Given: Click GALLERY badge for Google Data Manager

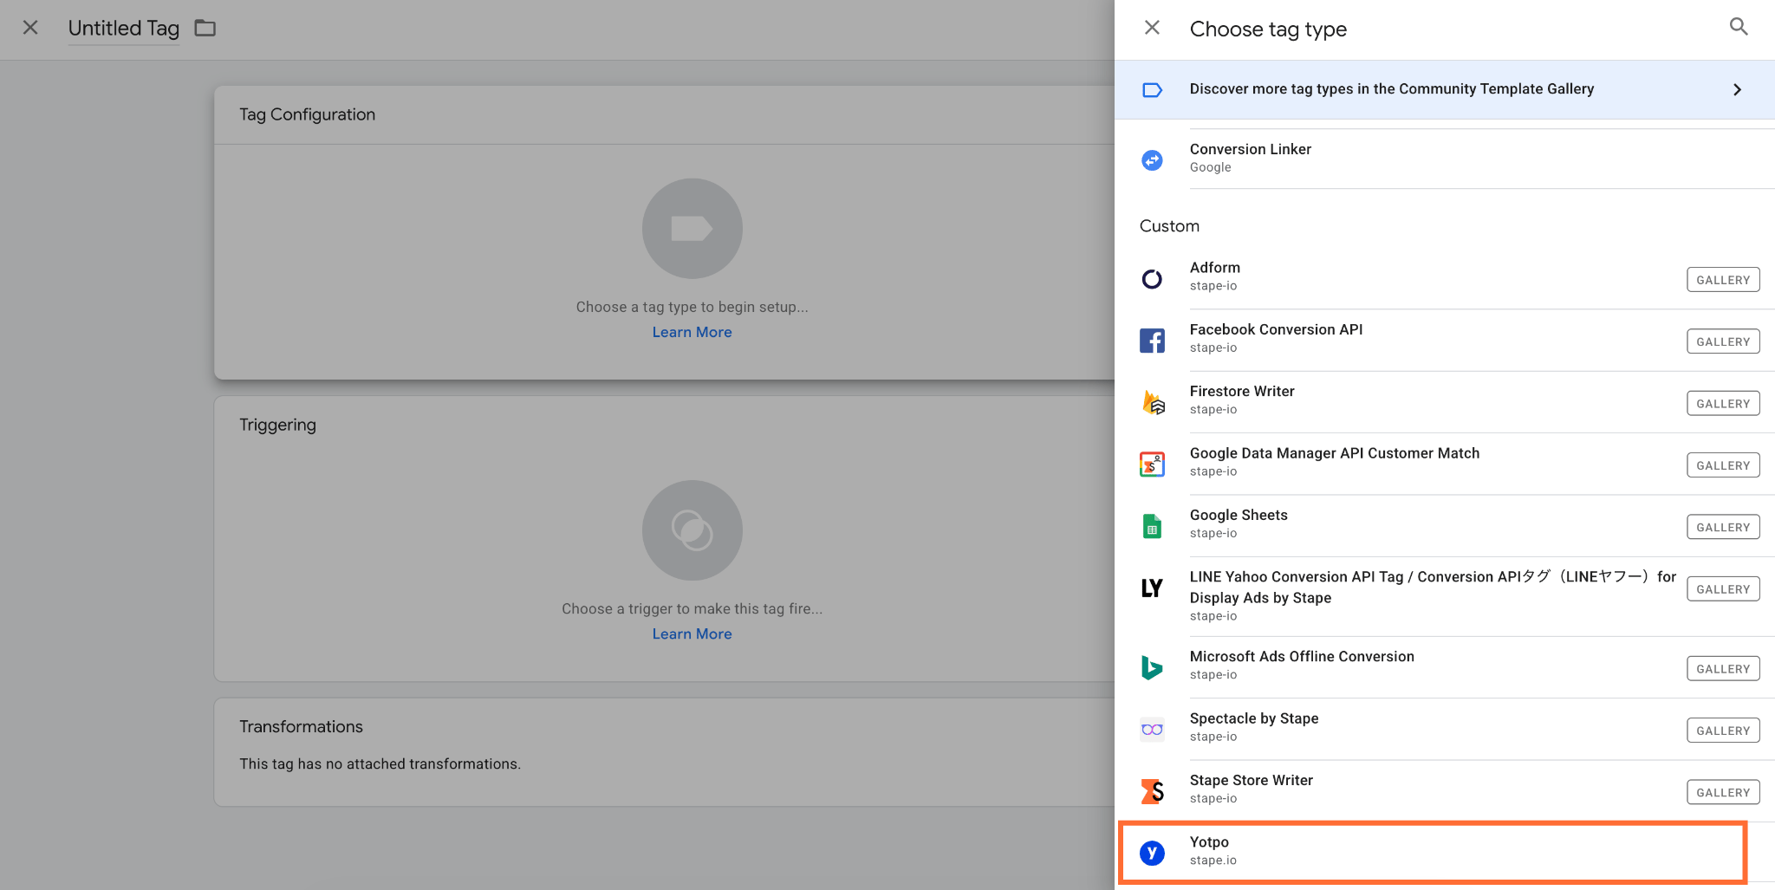Looking at the screenshot, I should (x=1723, y=465).
